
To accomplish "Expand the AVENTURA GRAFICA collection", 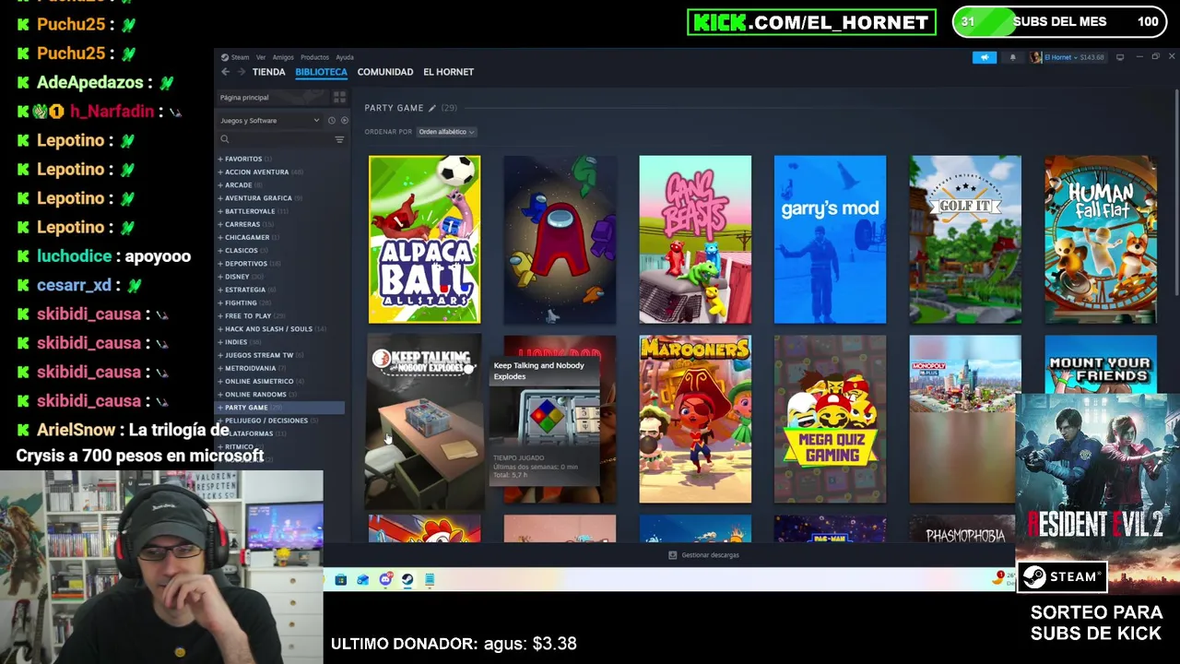I will tap(220, 197).
